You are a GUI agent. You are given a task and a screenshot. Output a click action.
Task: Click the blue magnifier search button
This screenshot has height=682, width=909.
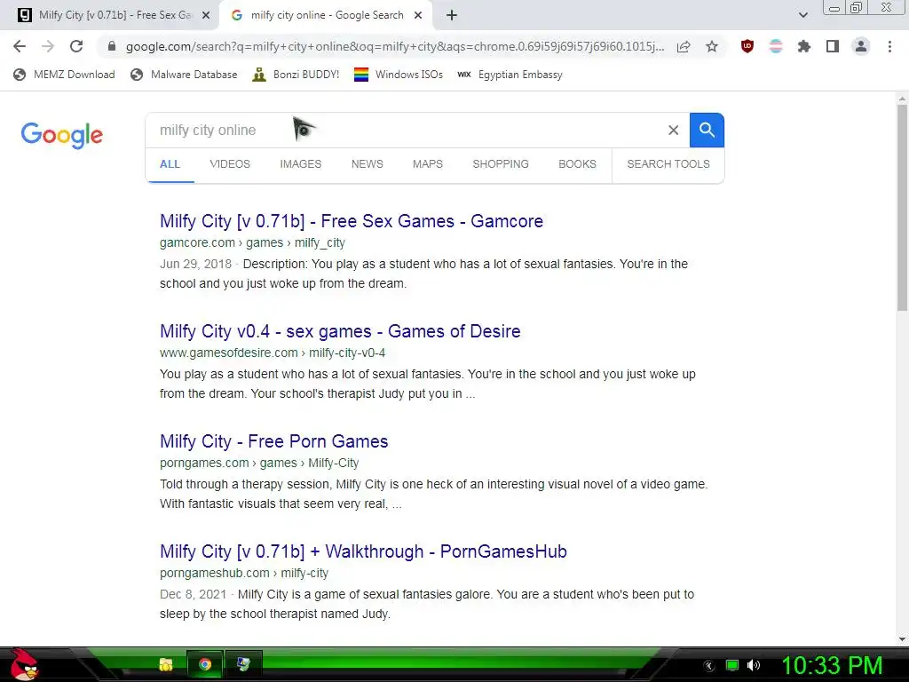click(x=707, y=130)
